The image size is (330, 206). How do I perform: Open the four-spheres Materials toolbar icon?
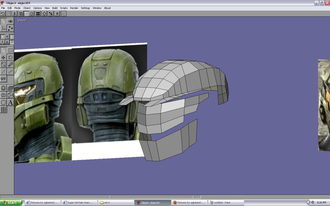[38, 14]
